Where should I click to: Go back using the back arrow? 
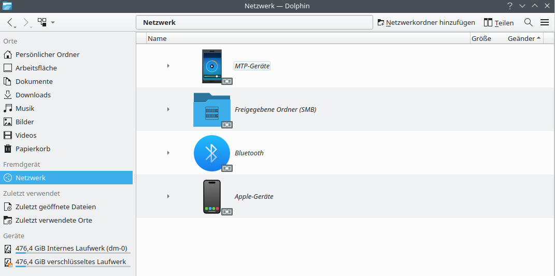click(11, 22)
